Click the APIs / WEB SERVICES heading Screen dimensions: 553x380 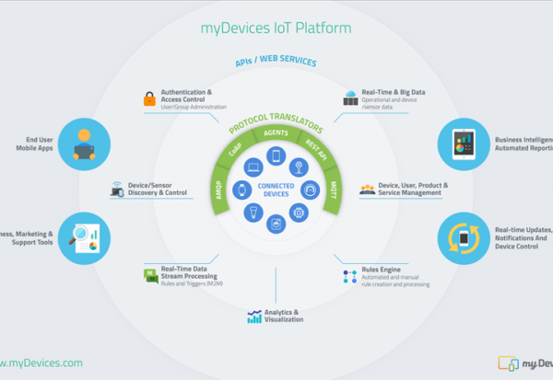coord(276,63)
